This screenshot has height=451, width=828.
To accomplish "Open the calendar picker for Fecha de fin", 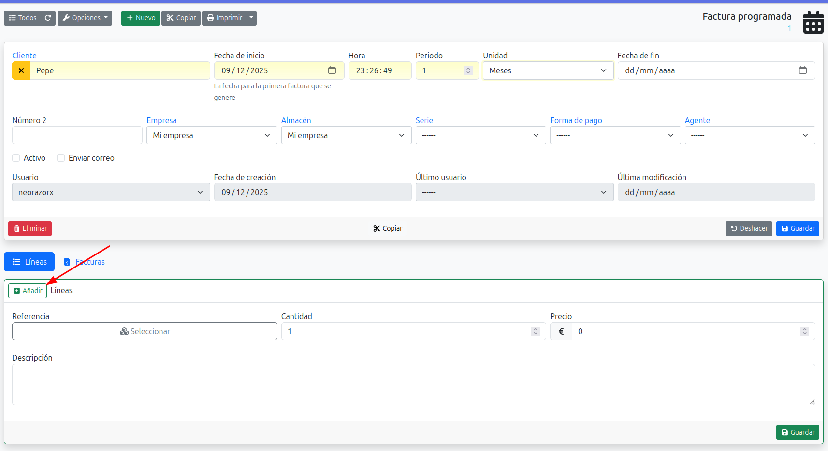I will [x=802, y=70].
